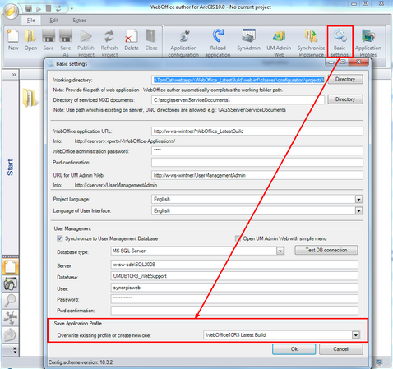The width and height of the screenshot is (393, 369).
Task: Click the database Password field
Action: click(234, 299)
